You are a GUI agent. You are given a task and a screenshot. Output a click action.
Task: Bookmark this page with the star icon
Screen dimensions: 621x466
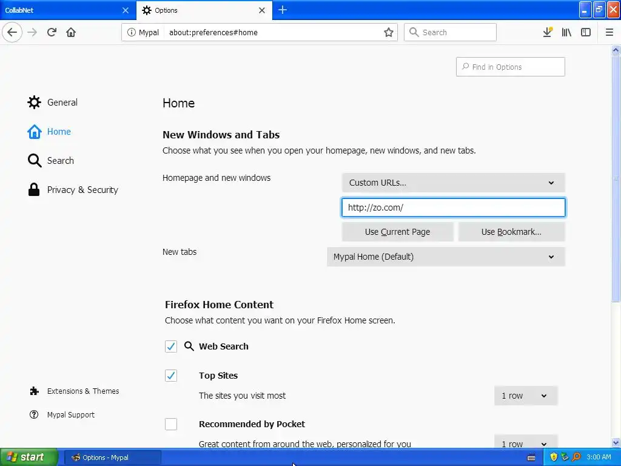point(389,32)
